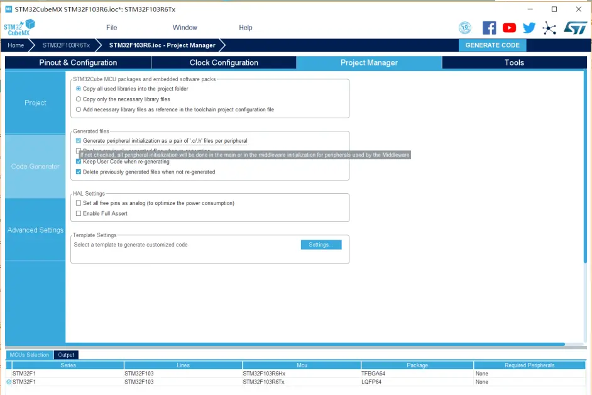Enable Set all free pins as analog
Viewport: 592px width, 395px height.
coord(79,203)
